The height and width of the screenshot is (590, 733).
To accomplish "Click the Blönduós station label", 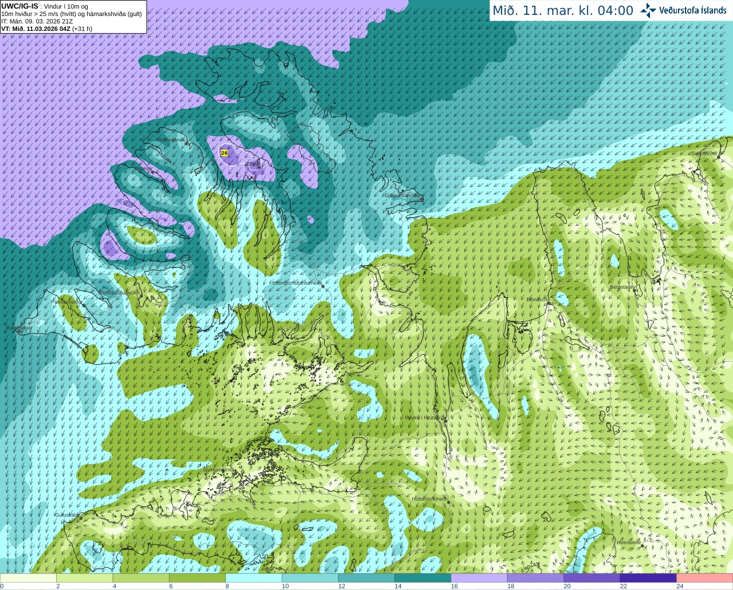I will (x=537, y=300).
